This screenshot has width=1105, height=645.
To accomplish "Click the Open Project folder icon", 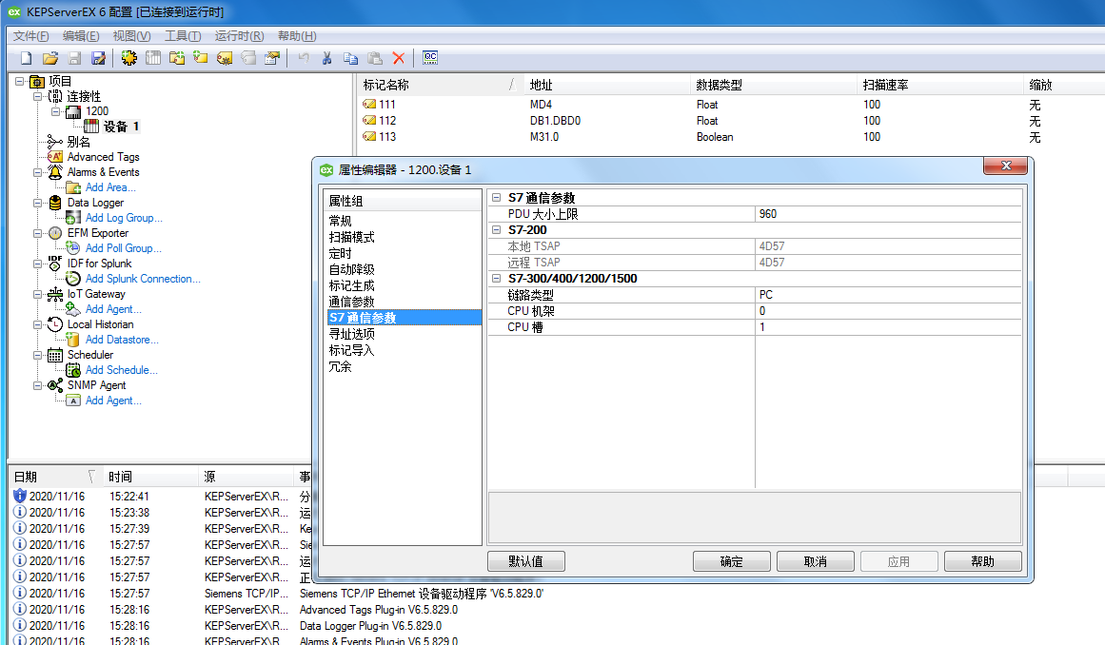I will [50, 58].
